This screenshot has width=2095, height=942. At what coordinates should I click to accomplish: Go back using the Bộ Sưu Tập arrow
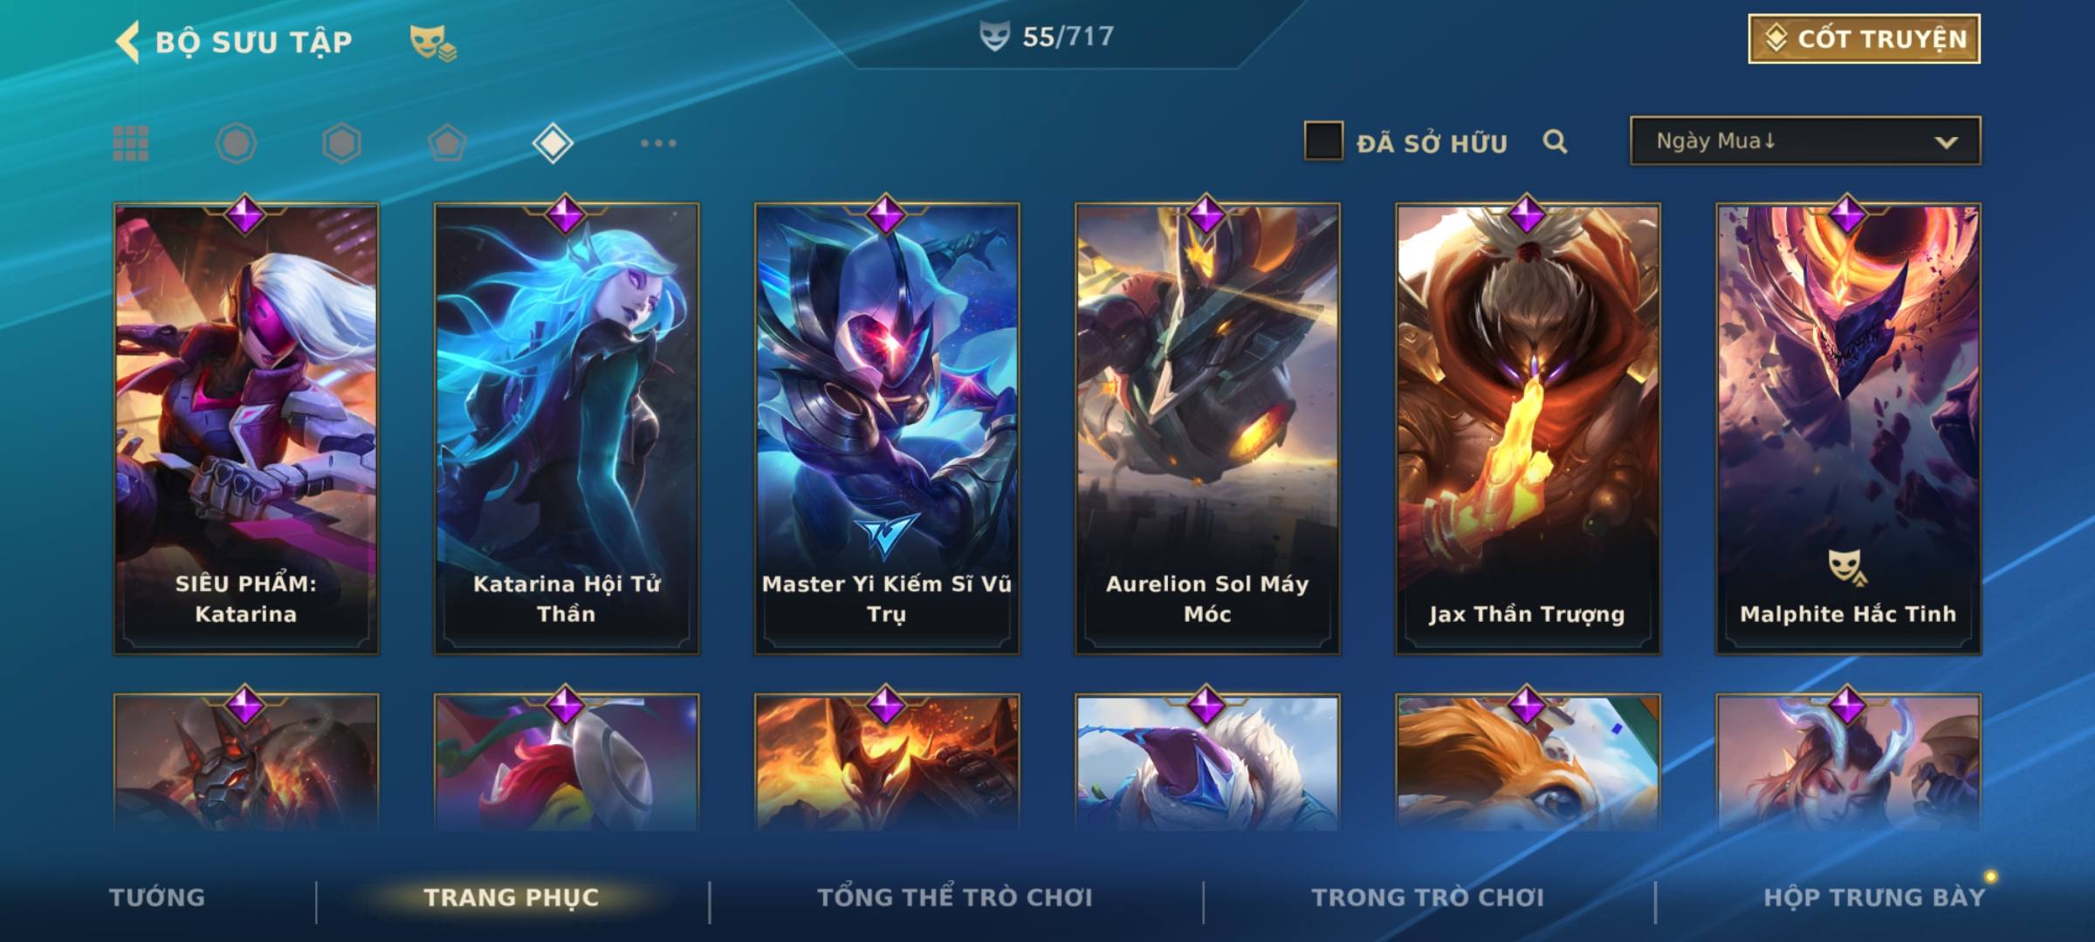(x=127, y=42)
